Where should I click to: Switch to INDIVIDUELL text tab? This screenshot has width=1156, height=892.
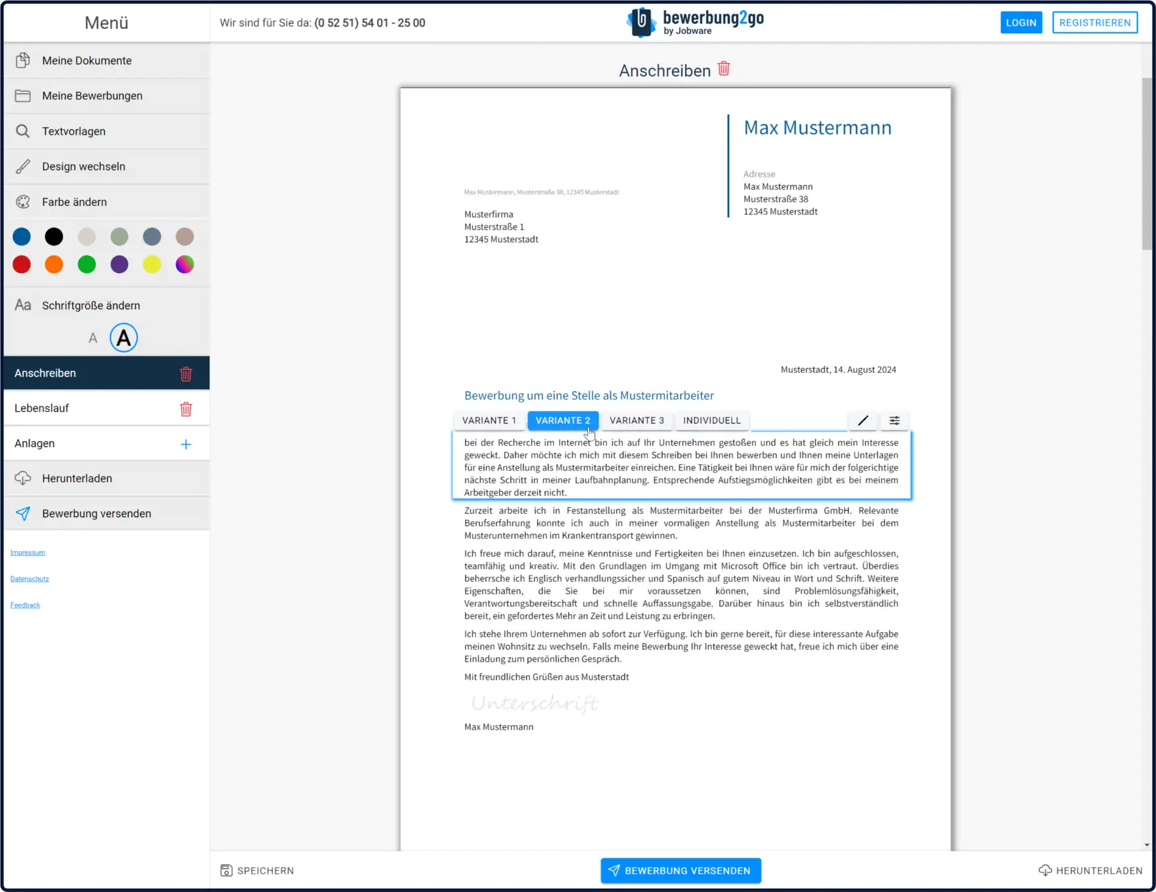712,420
